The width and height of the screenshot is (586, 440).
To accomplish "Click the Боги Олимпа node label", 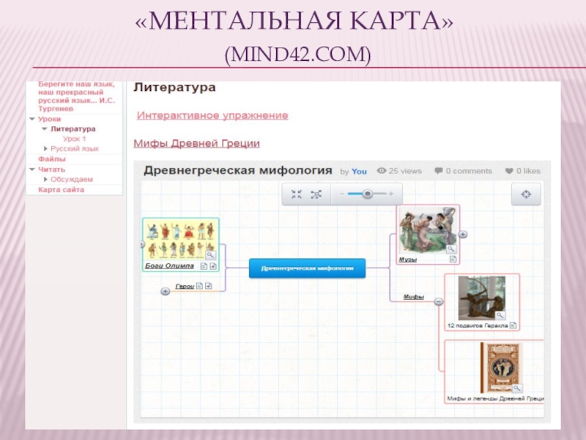I will [169, 265].
